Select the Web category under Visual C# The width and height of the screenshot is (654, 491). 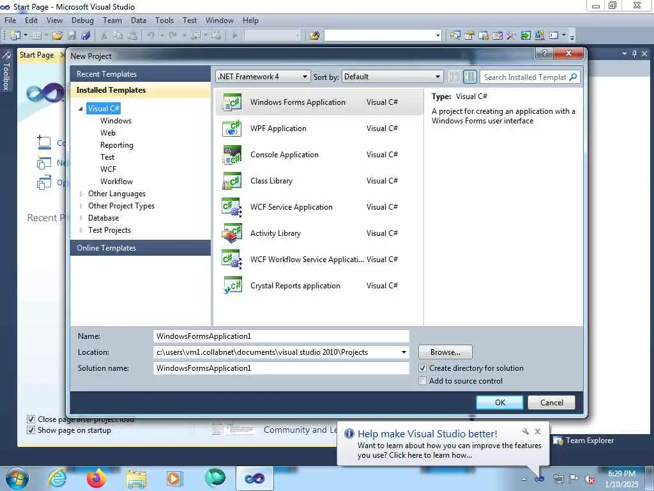tap(107, 133)
